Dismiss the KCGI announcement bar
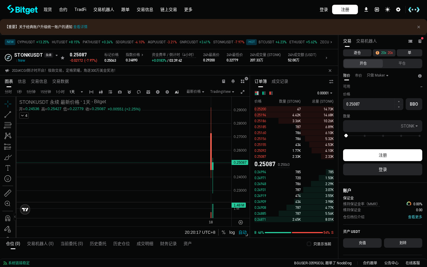 330,71
